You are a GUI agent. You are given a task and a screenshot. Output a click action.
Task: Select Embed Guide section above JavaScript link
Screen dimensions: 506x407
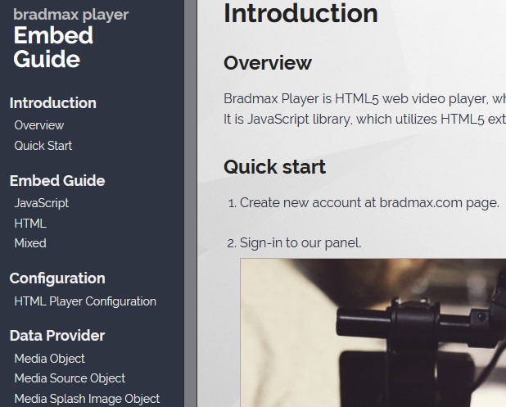[x=56, y=181]
